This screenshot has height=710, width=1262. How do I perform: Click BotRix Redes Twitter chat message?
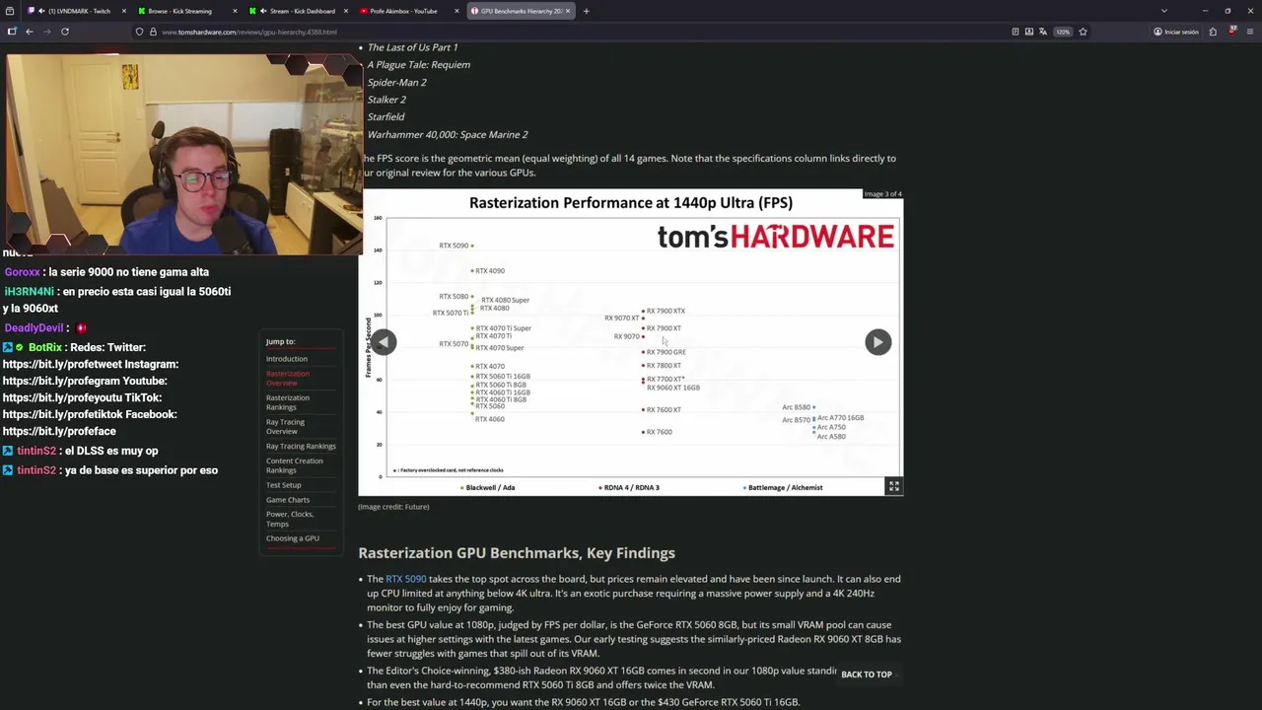(91, 389)
